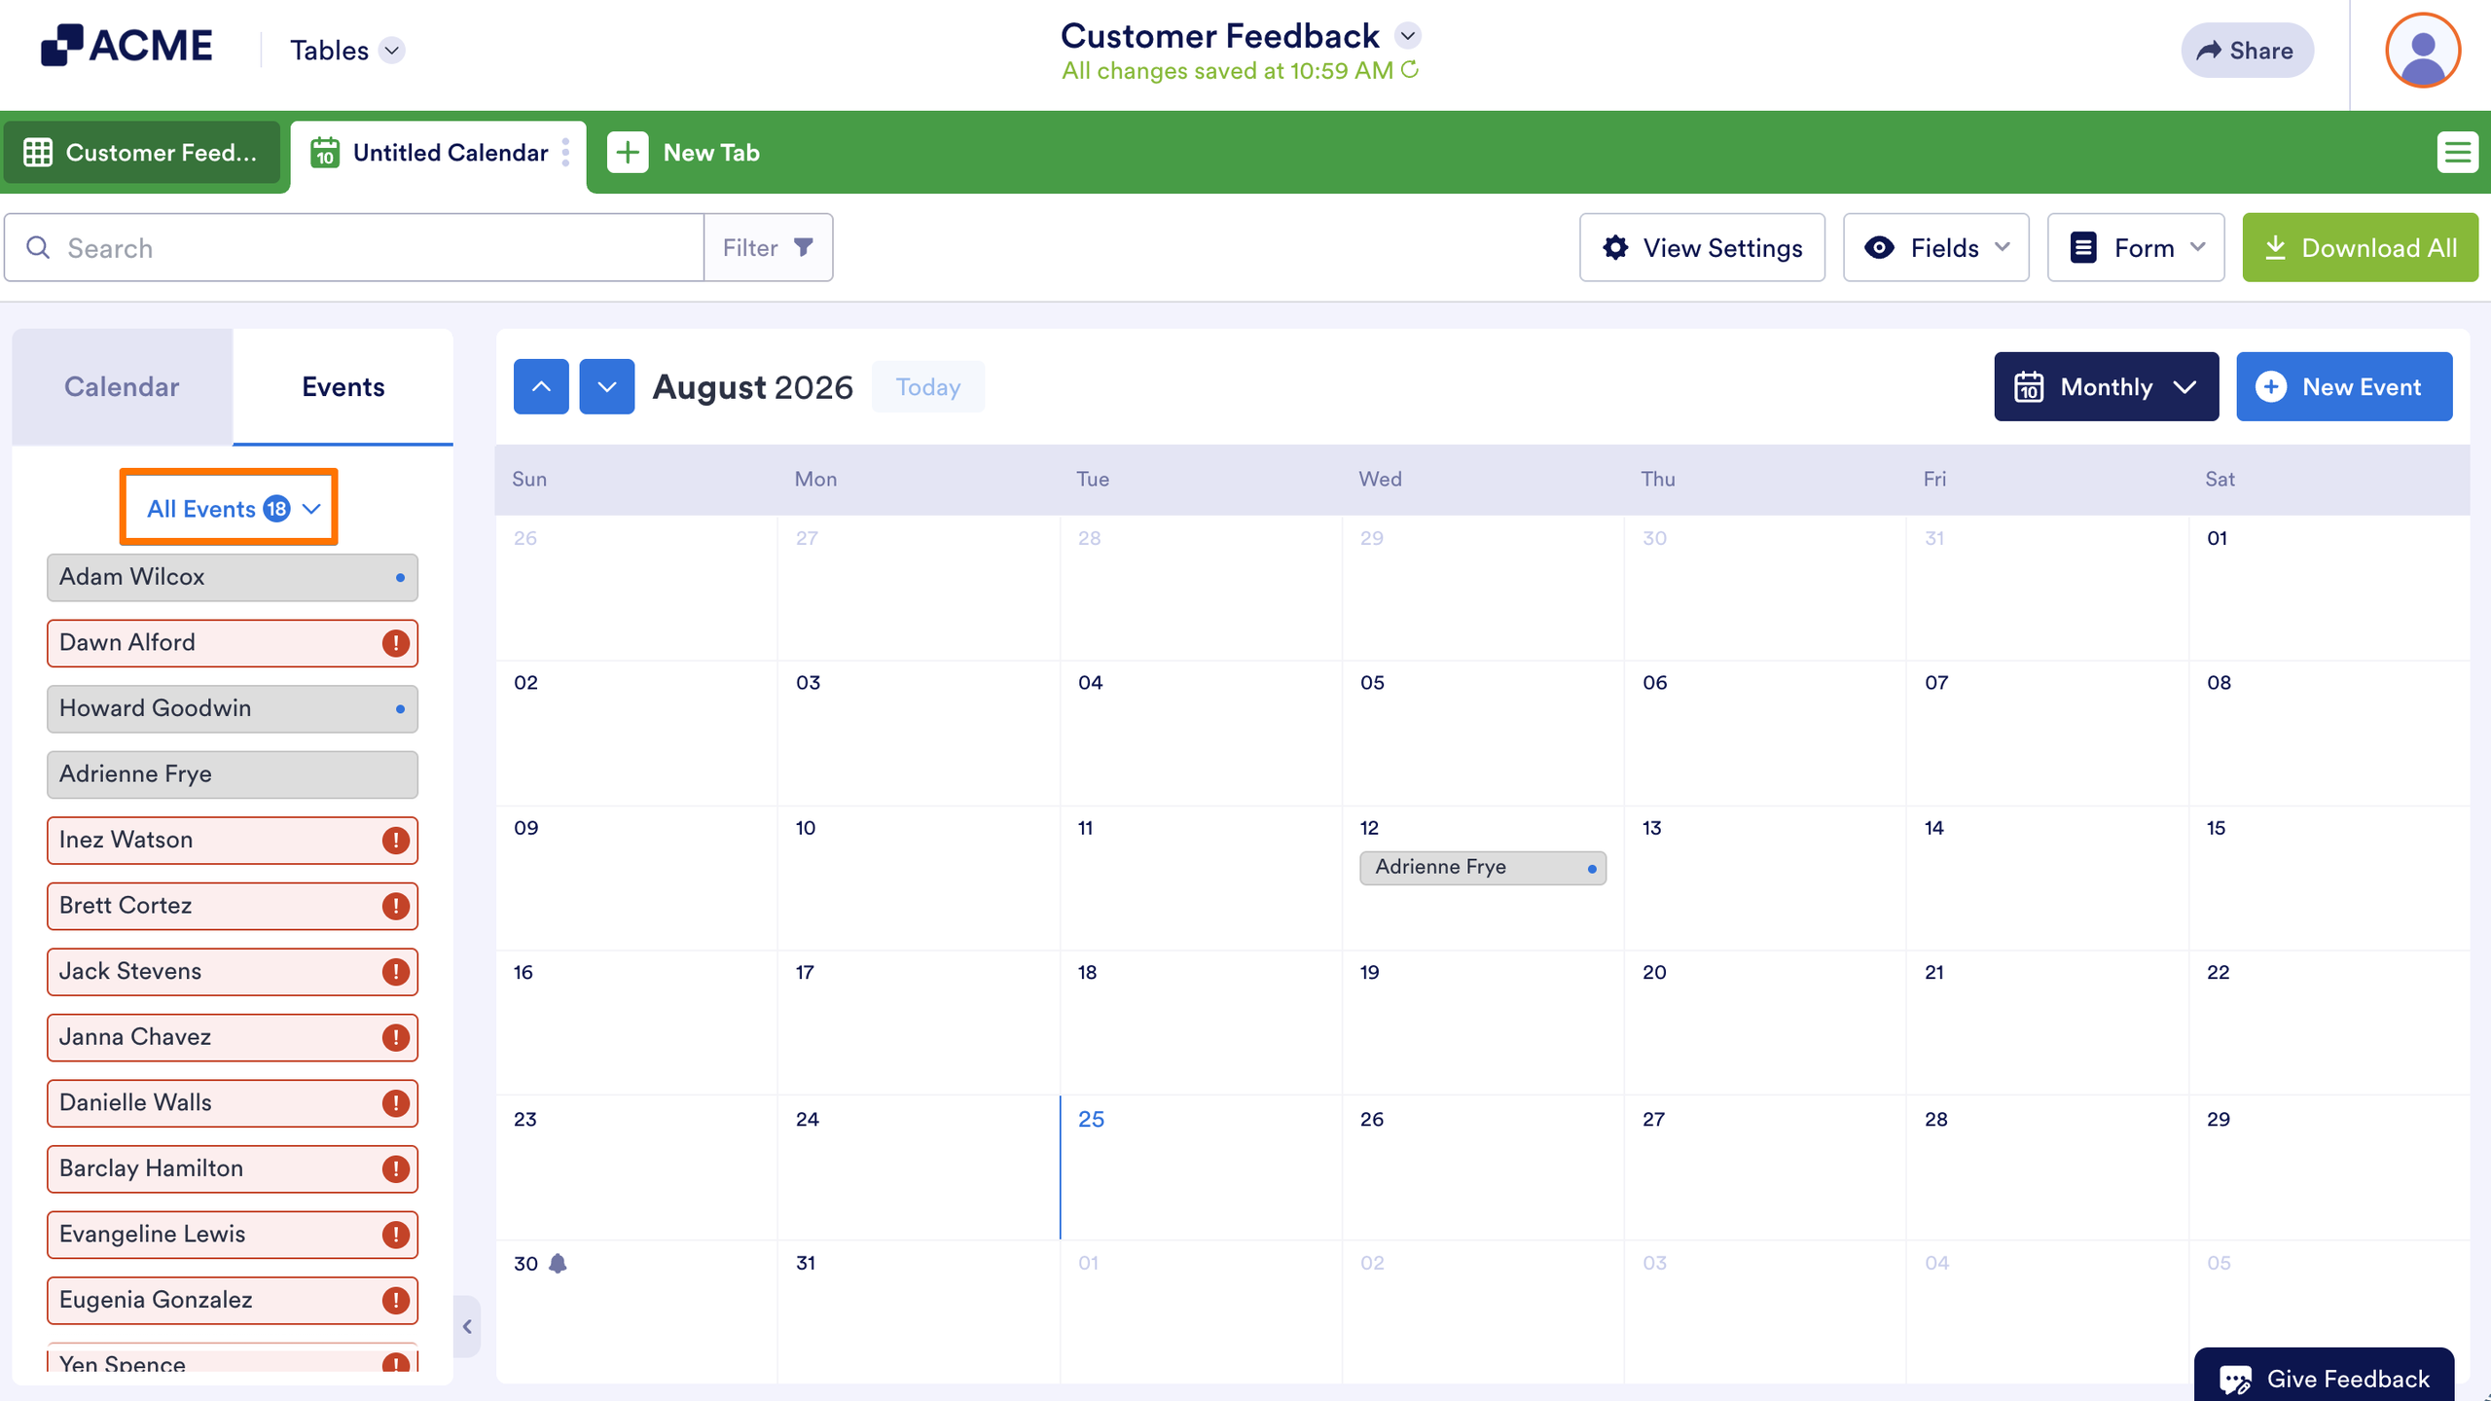Open the Monthly view dropdown
This screenshot has height=1401, width=2491.
pyautogui.click(x=2107, y=386)
